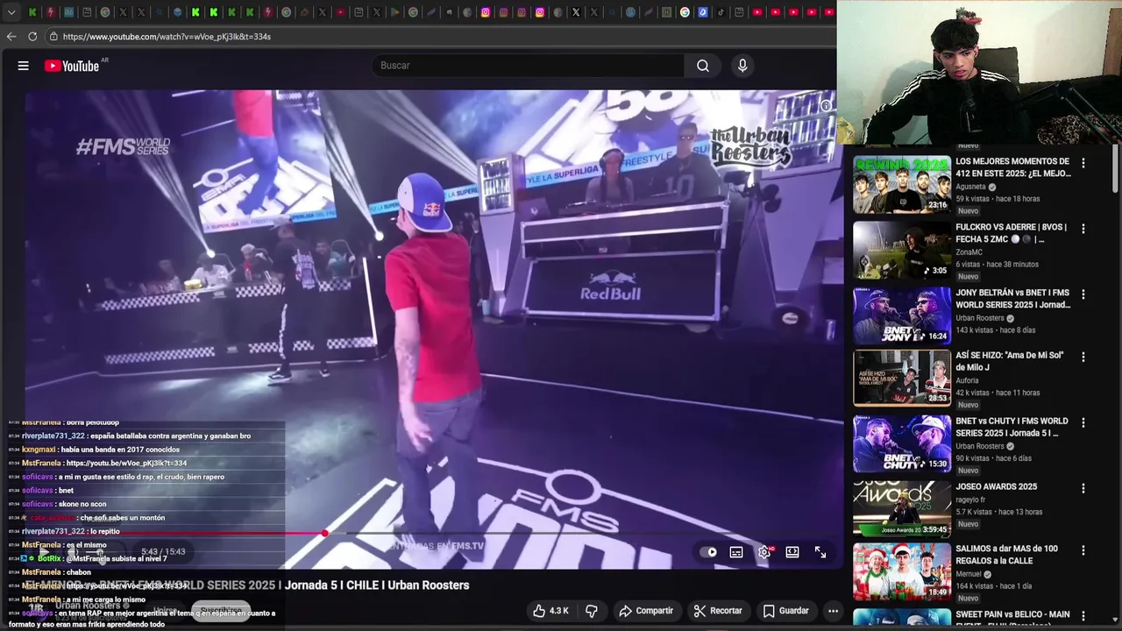
Task: Open options menu for BNET vs CHUTY video
Action: pos(1083,422)
